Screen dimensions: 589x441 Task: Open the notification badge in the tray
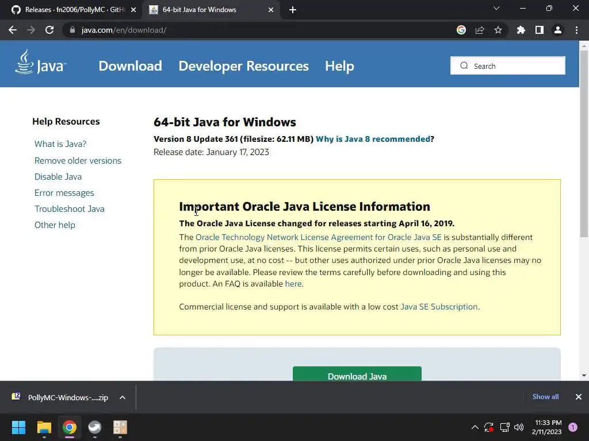click(x=573, y=427)
